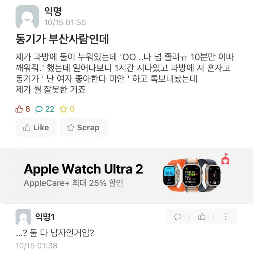253x254 pixels.
Task: Click the comment text 둘 다 남자인거임?
Action: [x=62, y=233]
